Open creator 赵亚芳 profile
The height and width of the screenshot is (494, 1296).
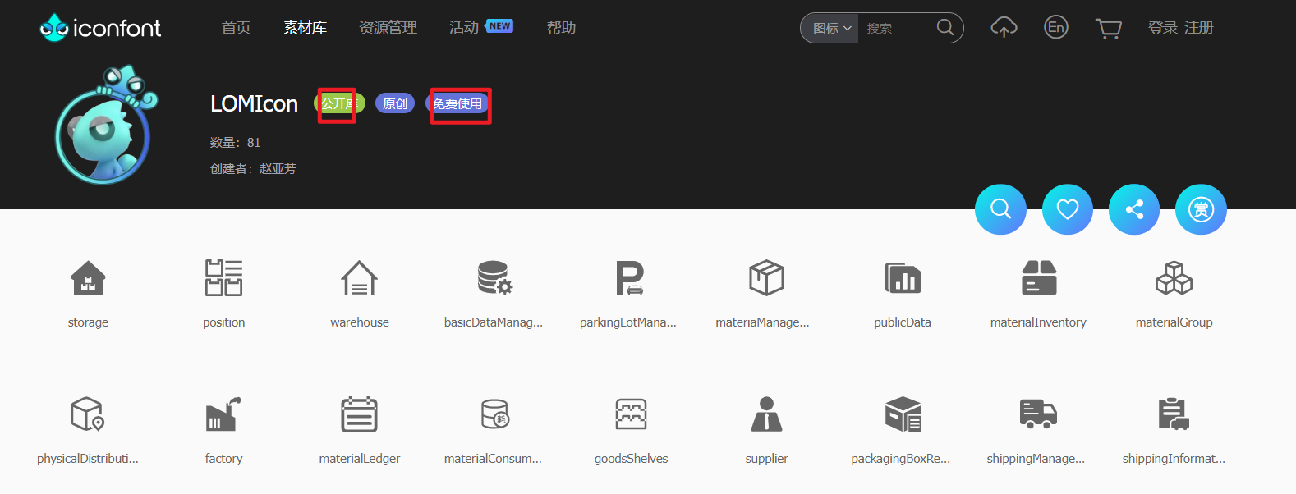pyautogui.click(x=278, y=168)
